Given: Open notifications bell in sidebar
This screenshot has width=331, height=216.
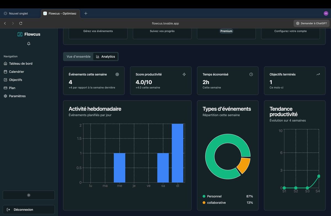Looking at the screenshot, I should tap(29, 44).
